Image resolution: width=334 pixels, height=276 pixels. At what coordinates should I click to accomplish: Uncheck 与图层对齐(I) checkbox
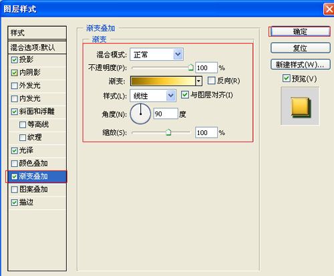click(185, 95)
